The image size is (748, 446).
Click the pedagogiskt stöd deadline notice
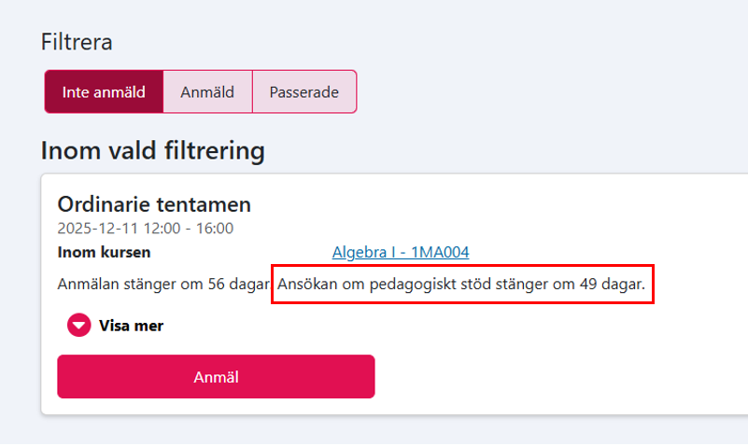click(x=462, y=284)
